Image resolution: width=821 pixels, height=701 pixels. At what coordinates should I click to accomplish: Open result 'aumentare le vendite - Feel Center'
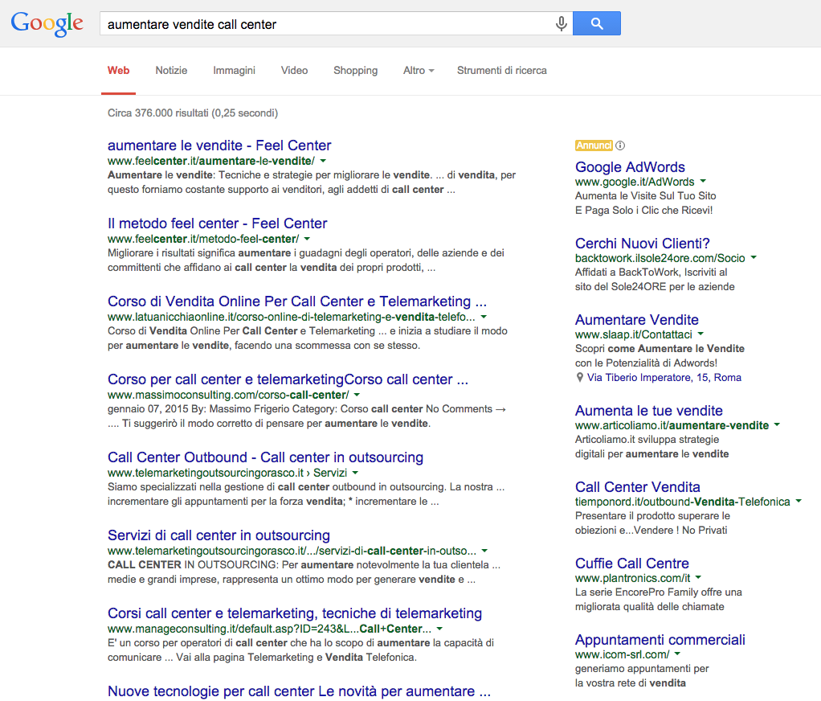click(x=219, y=146)
